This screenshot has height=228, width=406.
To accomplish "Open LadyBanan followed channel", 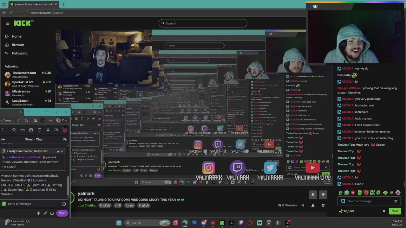I will [28, 103].
